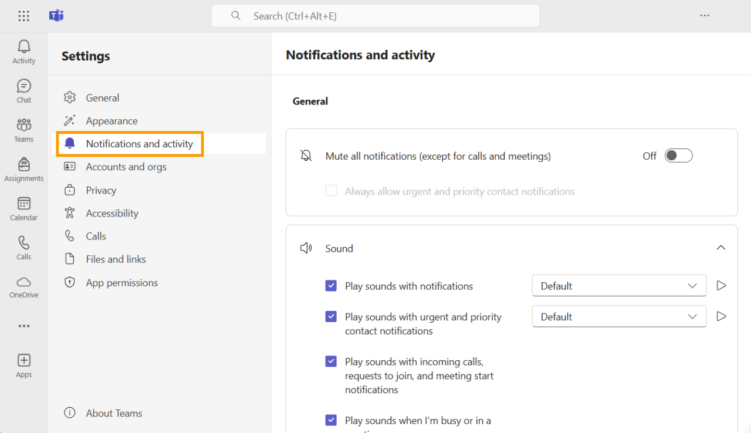
Task: Open the app launcher grid icon
Action: (23, 16)
